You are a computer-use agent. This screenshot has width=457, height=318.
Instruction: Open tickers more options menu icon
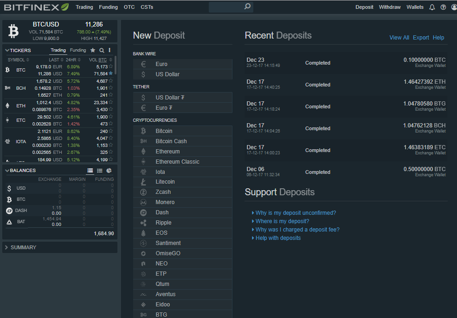tap(109, 50)
